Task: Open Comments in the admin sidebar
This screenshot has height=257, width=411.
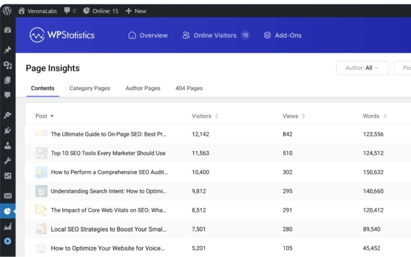Action: (7, 95)
